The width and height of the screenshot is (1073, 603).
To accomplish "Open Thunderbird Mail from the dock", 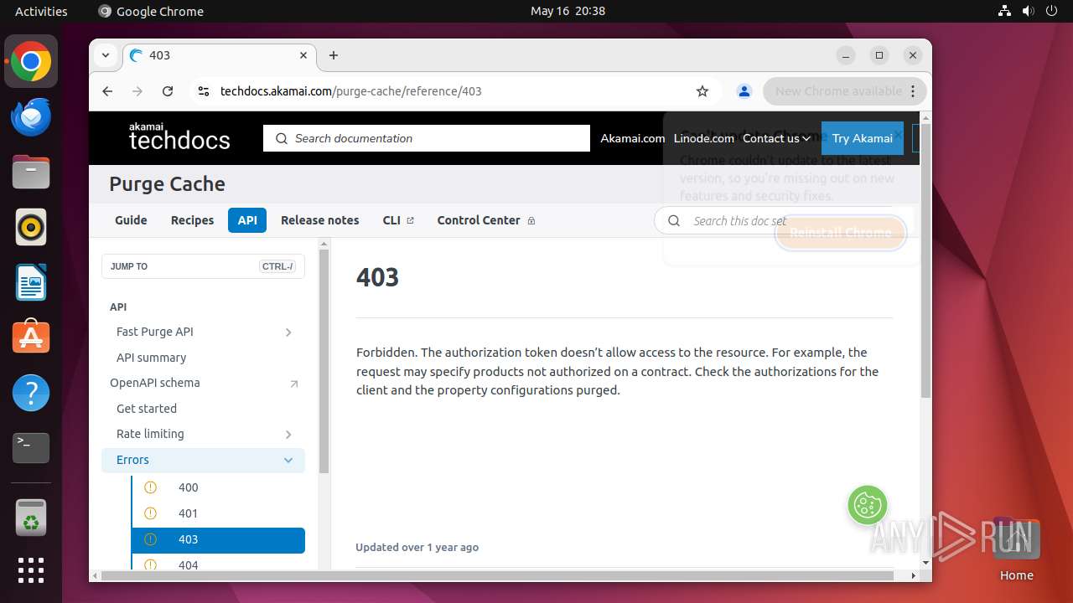I will pos(31,117).
